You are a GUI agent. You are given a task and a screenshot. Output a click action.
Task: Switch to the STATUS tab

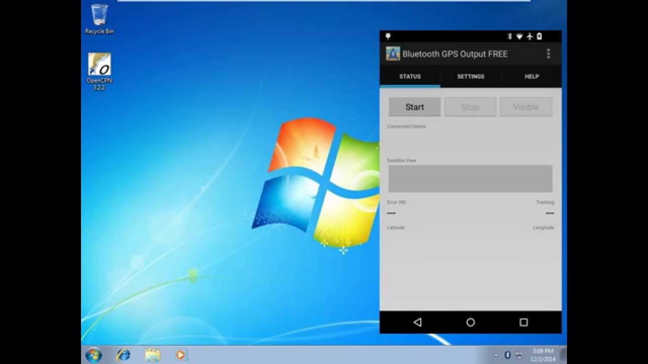click(410, 76)
